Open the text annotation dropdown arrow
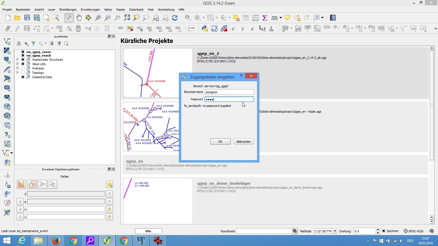The height and width of the screenshot is (246, 438). tap(322, 18)
